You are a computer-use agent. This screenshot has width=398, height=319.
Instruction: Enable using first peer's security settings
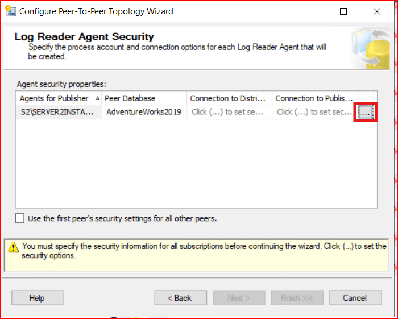click(x=20, y=218)
